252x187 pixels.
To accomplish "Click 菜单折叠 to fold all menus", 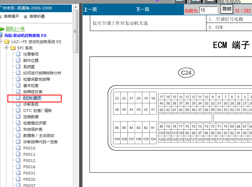I will 37,16.
